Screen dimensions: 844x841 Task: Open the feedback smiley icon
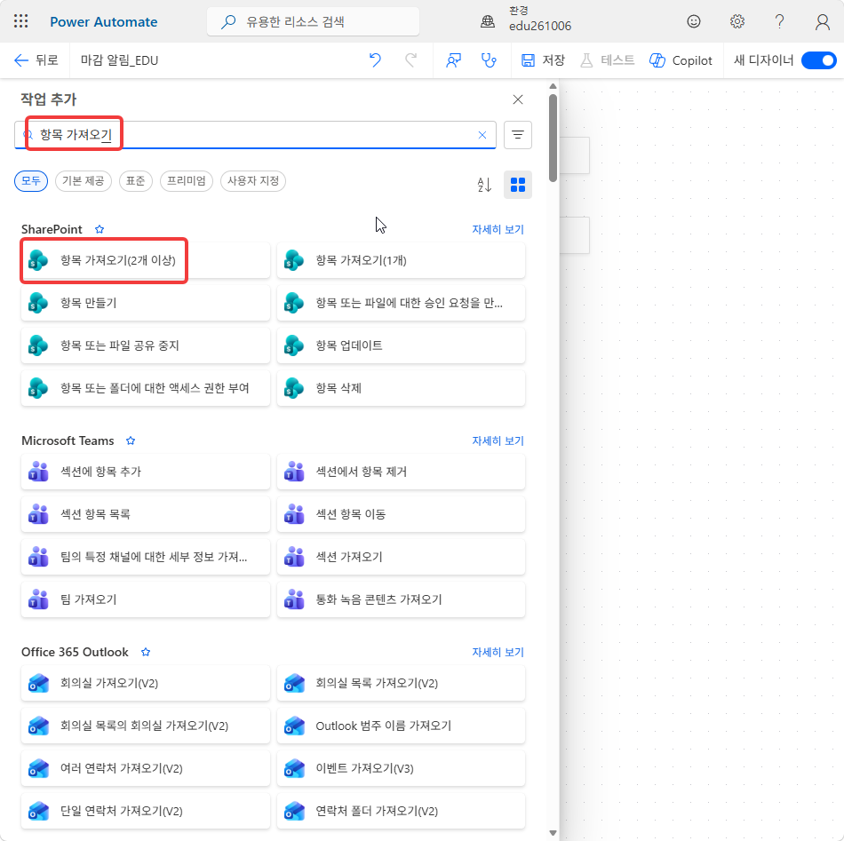[x=694, y=21]
